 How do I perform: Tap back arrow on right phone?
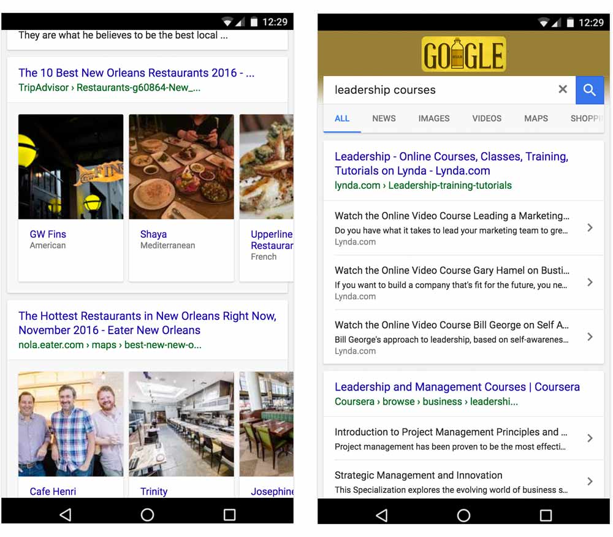[x=381, y=515]
